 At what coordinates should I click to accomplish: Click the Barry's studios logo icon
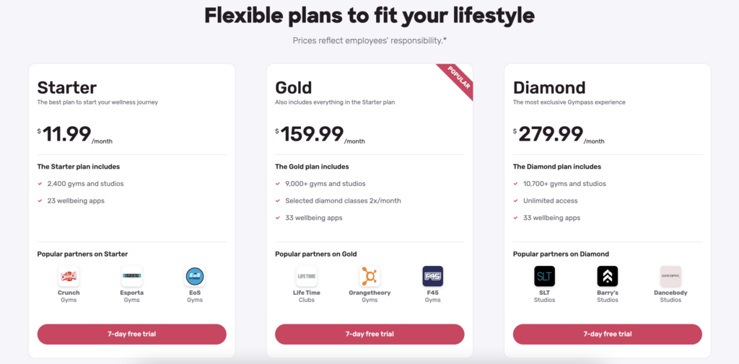(608, 276)
